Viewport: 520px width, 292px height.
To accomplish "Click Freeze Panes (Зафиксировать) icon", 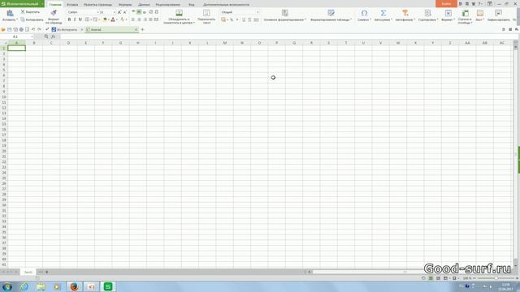I will coord(498,13).
